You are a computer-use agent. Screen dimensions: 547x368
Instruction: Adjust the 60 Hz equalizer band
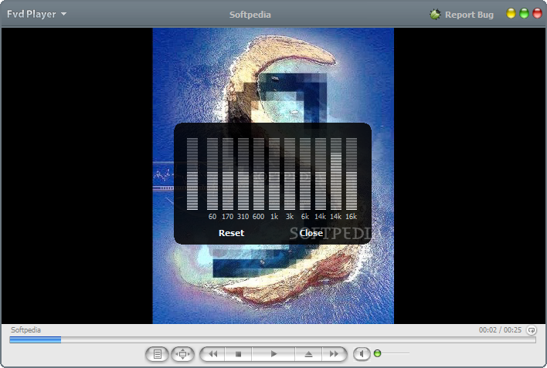(212, 174)
